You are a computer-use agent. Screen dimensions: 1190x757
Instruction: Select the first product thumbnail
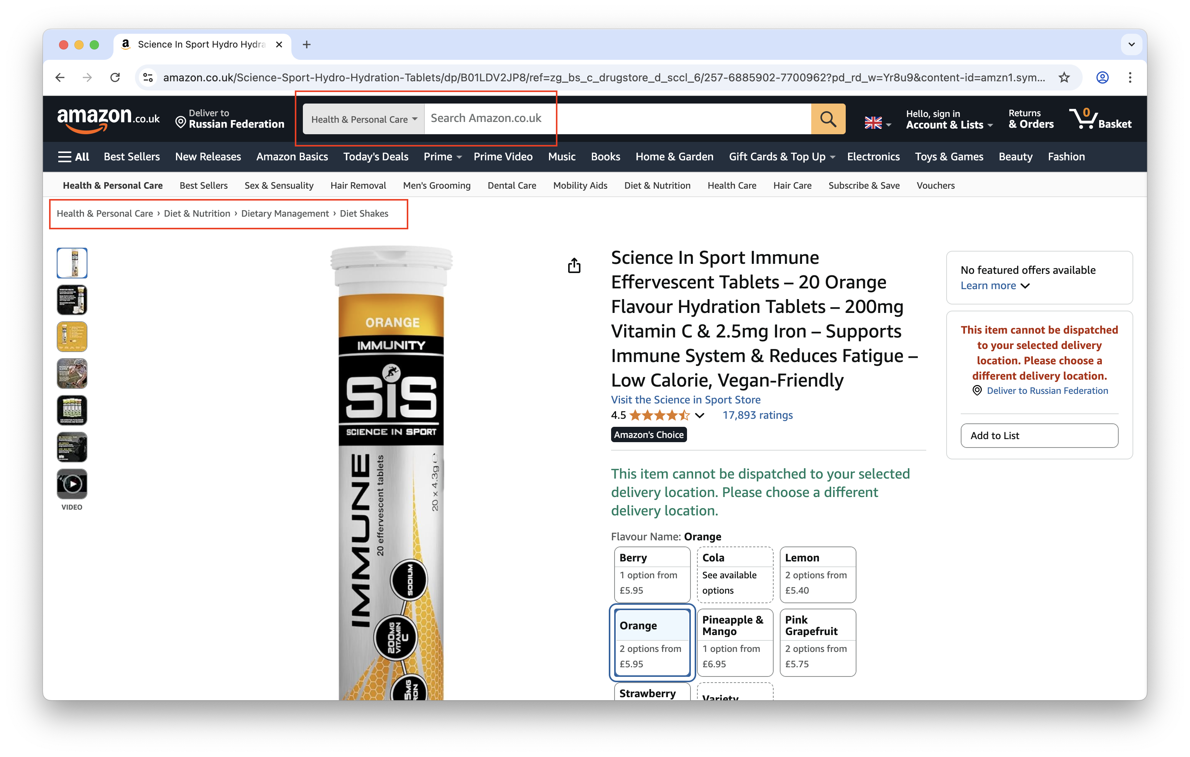point(72,263)
